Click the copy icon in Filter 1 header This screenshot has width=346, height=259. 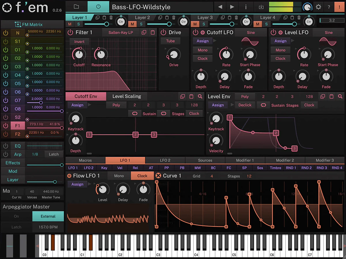144,32
